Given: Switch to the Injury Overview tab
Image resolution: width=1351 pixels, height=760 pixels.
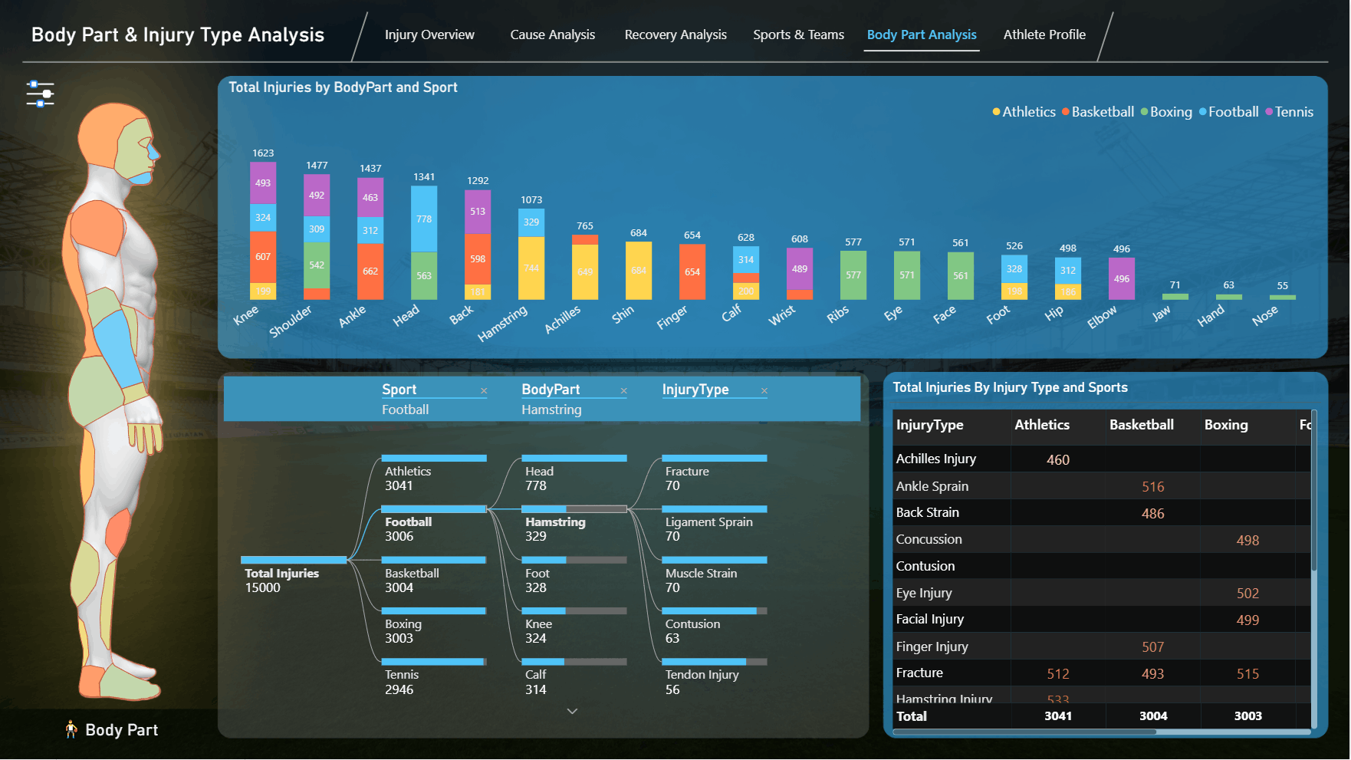Looking at the screenshot, I should pos(429,35).
